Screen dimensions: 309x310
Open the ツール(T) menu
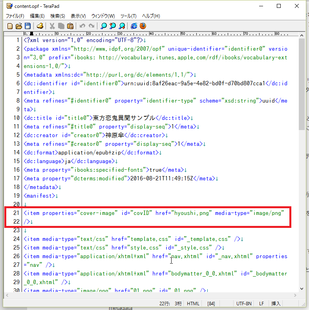128,16
